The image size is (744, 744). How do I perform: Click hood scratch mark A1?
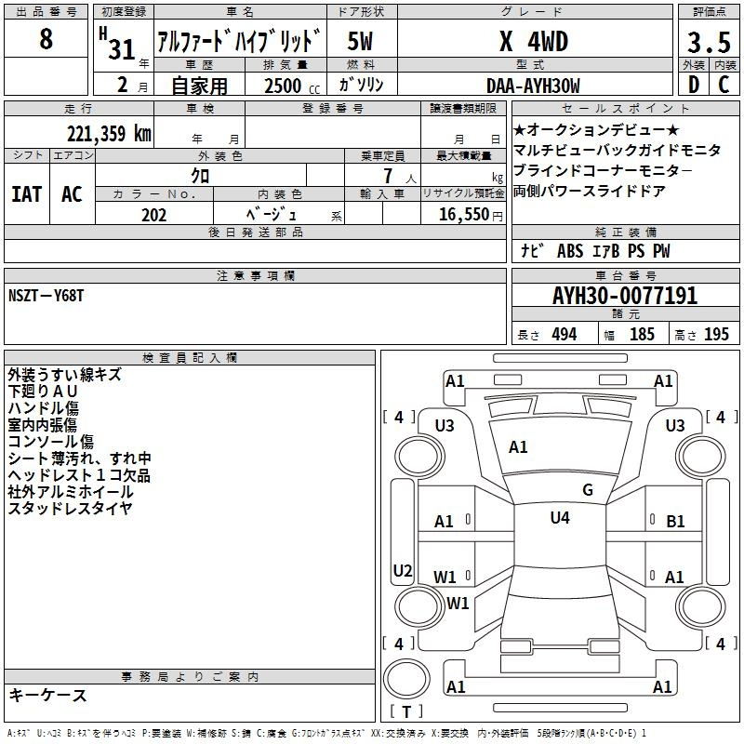click(x=518, y=447)
